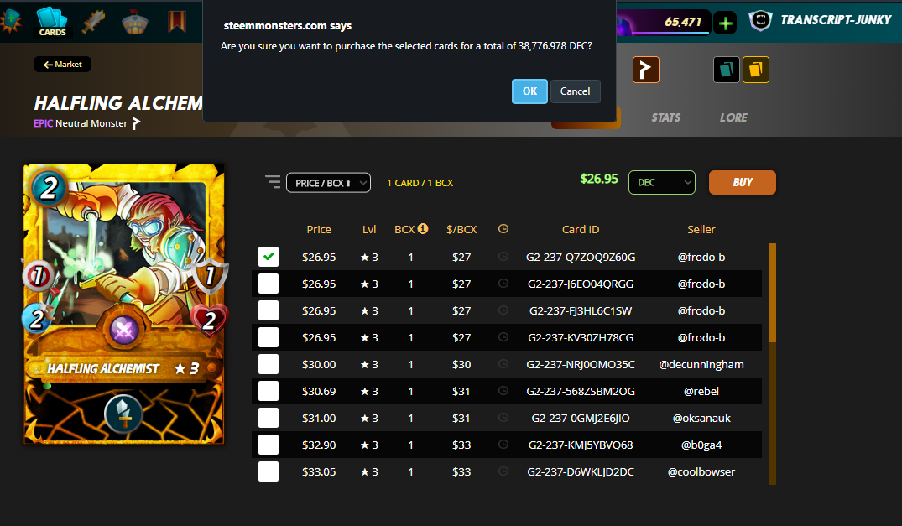Check the G2-237-KV30ZH78CG card checkbox
Viewport: 902px width, 526px height.
click(x=268, y=337)
